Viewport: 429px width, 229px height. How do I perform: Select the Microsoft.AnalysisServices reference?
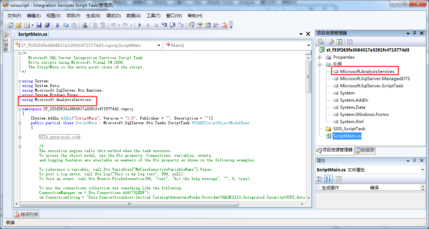[x=367, y=72]
